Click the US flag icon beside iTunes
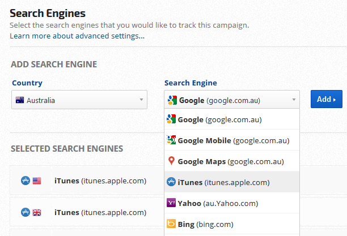 pos(36,181)
